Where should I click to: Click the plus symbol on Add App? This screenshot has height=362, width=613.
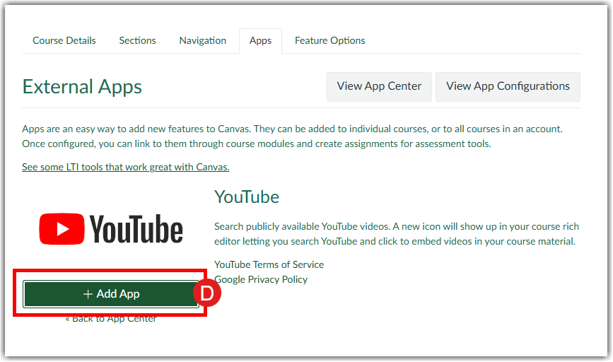(88, 293)
